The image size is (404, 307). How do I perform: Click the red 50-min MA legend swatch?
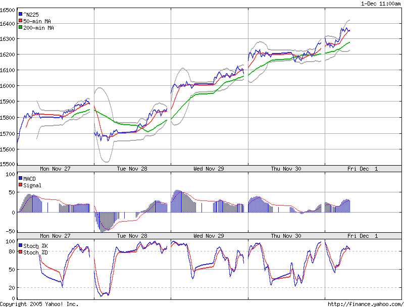tap(21, 21)
